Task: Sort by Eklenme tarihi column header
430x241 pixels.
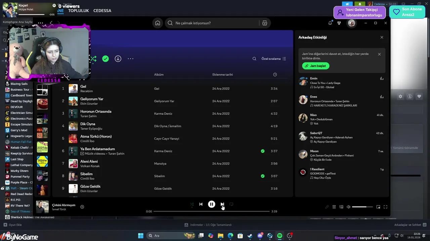Action: (222, 75)
